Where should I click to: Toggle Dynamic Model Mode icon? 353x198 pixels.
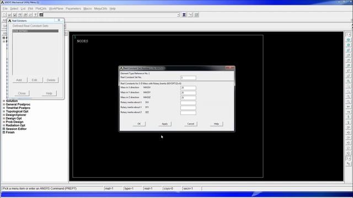pyautogui.click(x=348, y=164)
